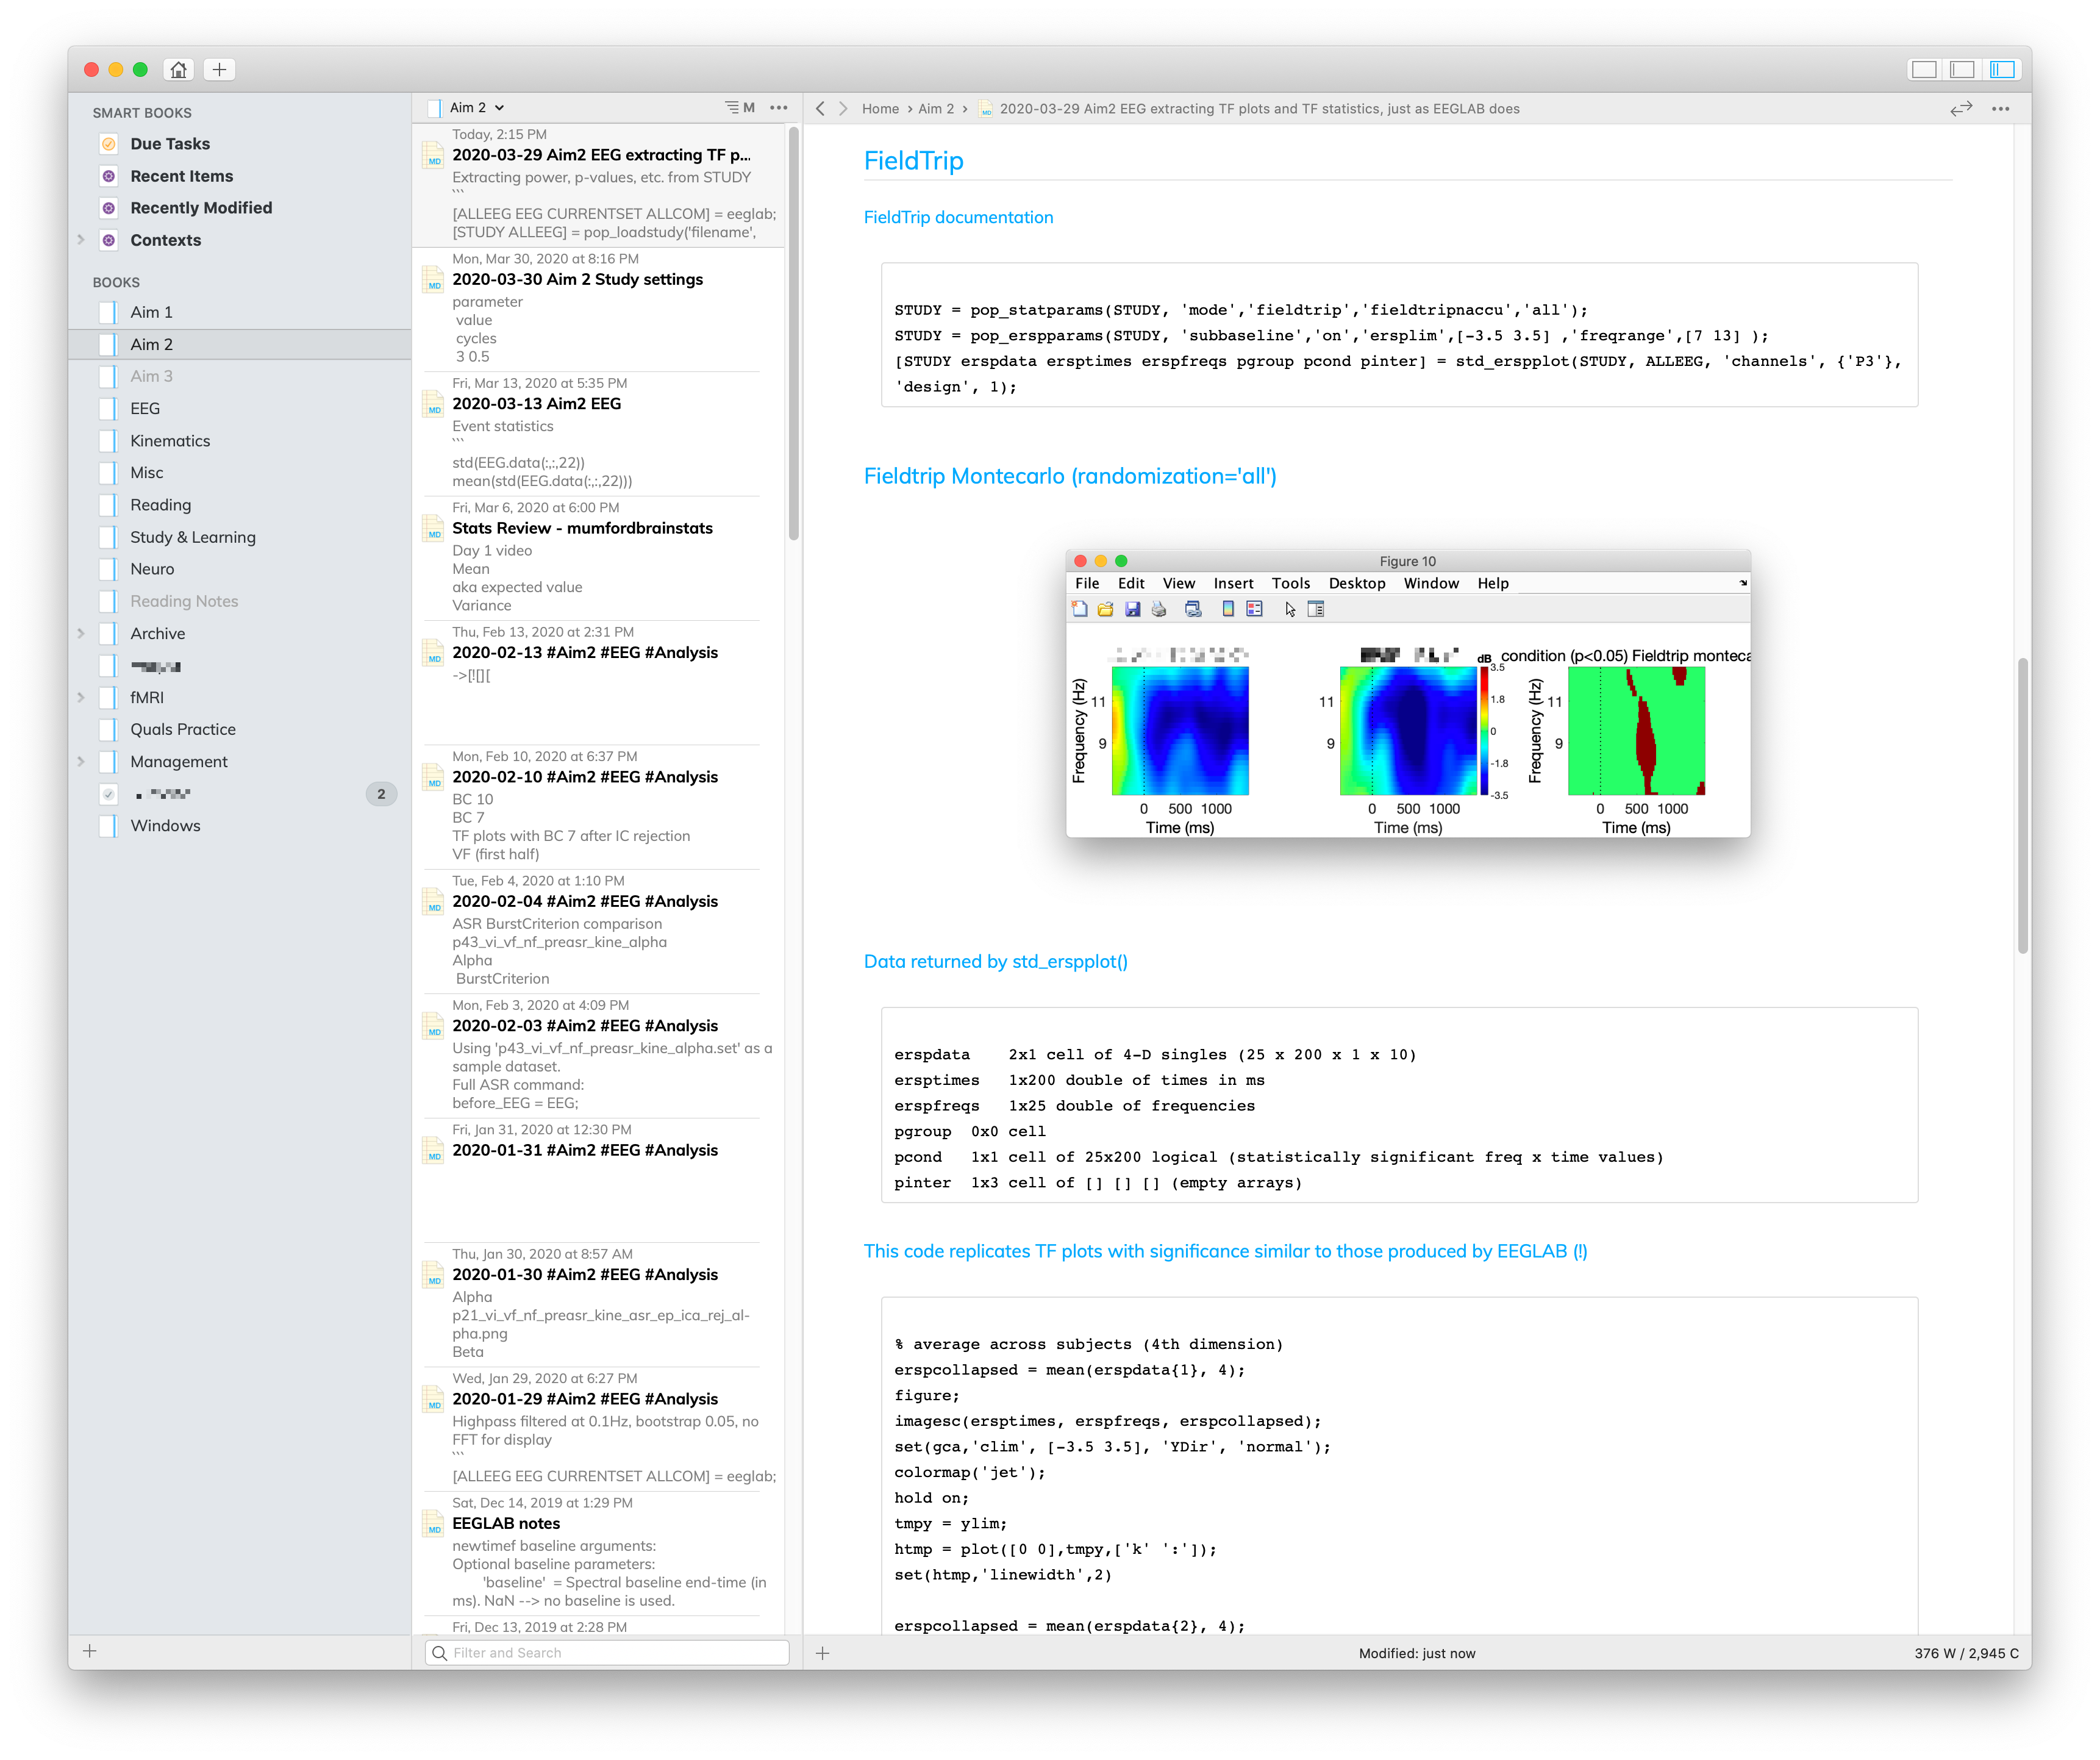
Task: Click the task list book's check icon
Action: click(x=108, y=794)
